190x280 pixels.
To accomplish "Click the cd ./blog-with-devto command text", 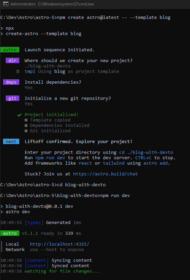I will [x=146, y=152].
